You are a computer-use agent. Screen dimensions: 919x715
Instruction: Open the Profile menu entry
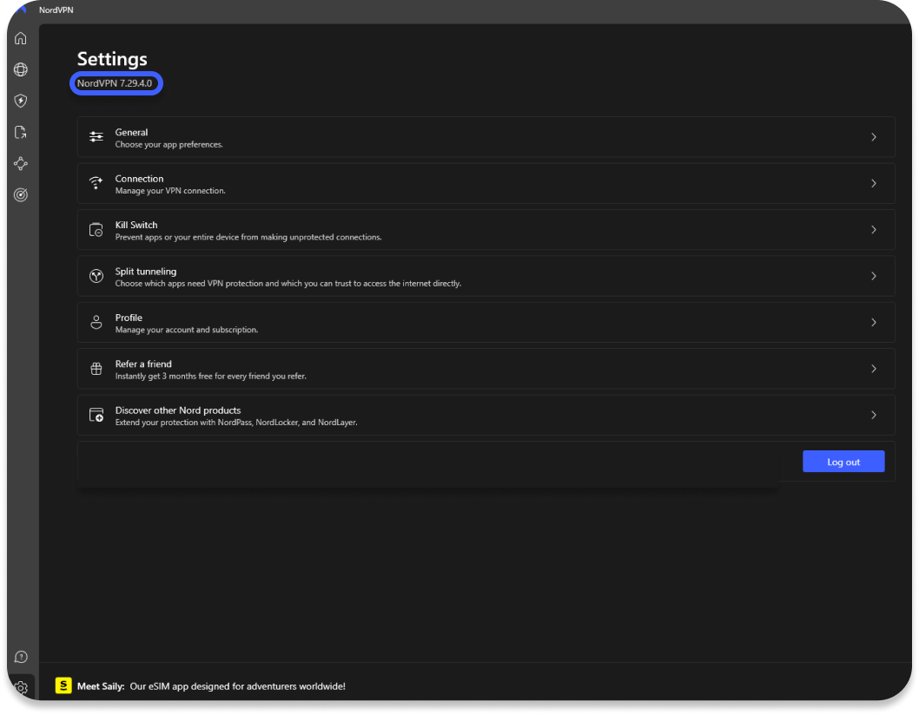pos(486,322)
